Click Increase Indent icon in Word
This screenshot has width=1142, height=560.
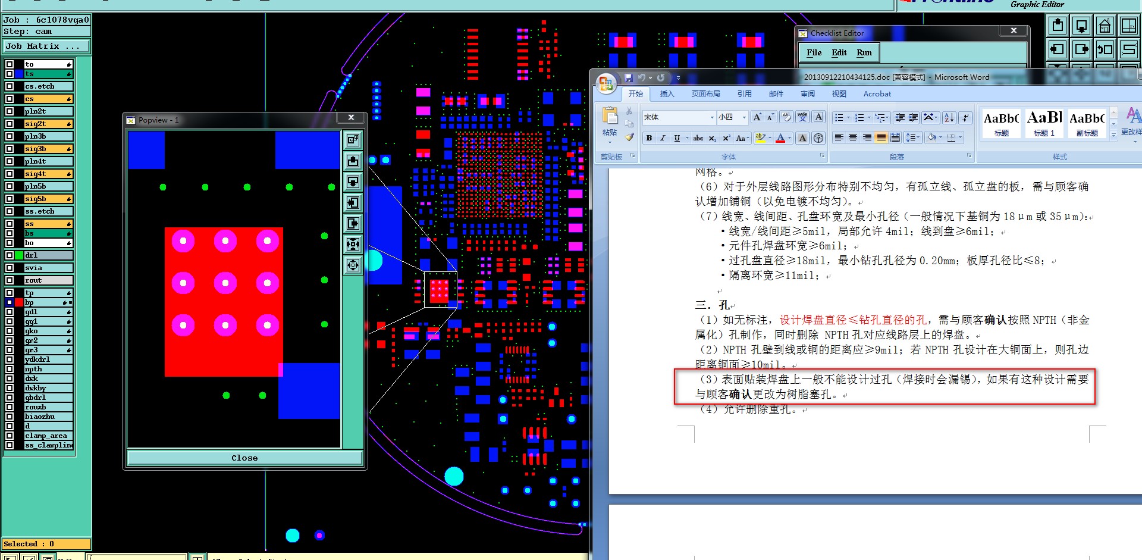[914, 117]
